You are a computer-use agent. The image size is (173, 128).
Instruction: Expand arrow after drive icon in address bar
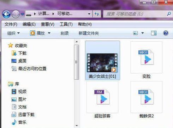[35, 14]
